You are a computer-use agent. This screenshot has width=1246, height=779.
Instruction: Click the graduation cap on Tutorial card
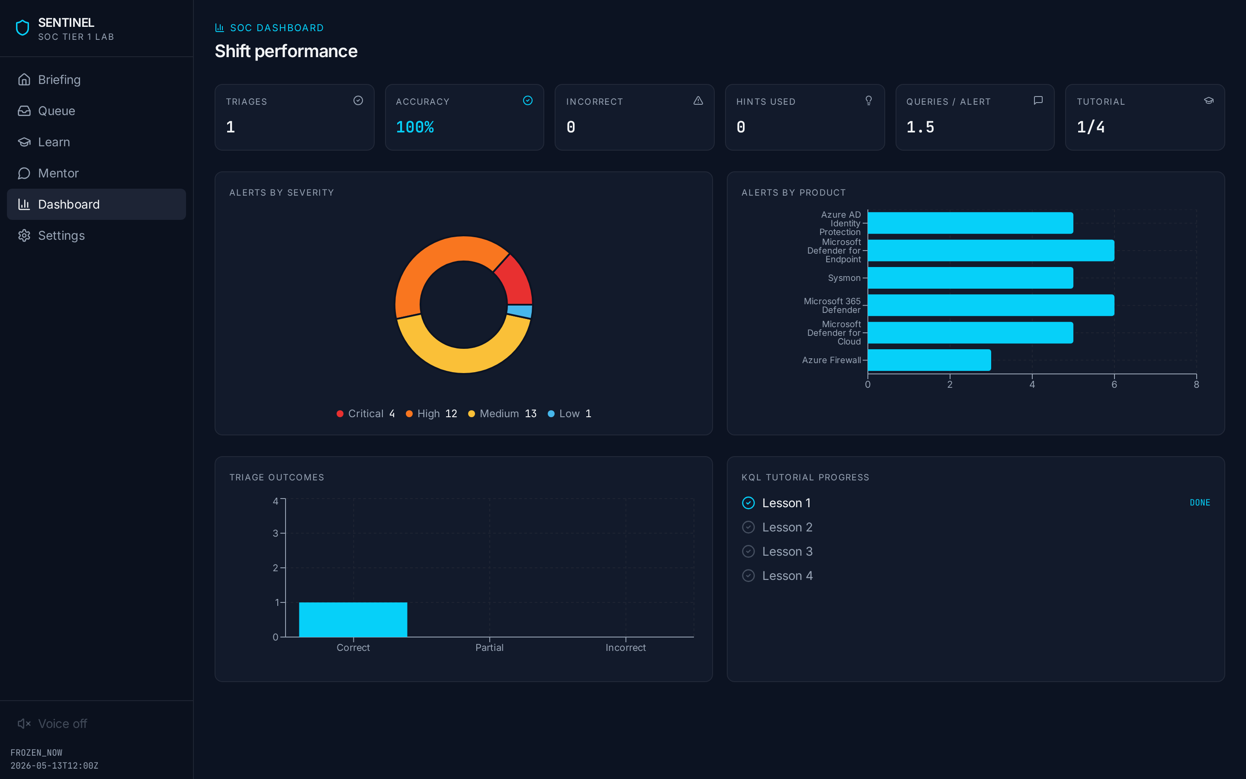tap(1209, 100)
